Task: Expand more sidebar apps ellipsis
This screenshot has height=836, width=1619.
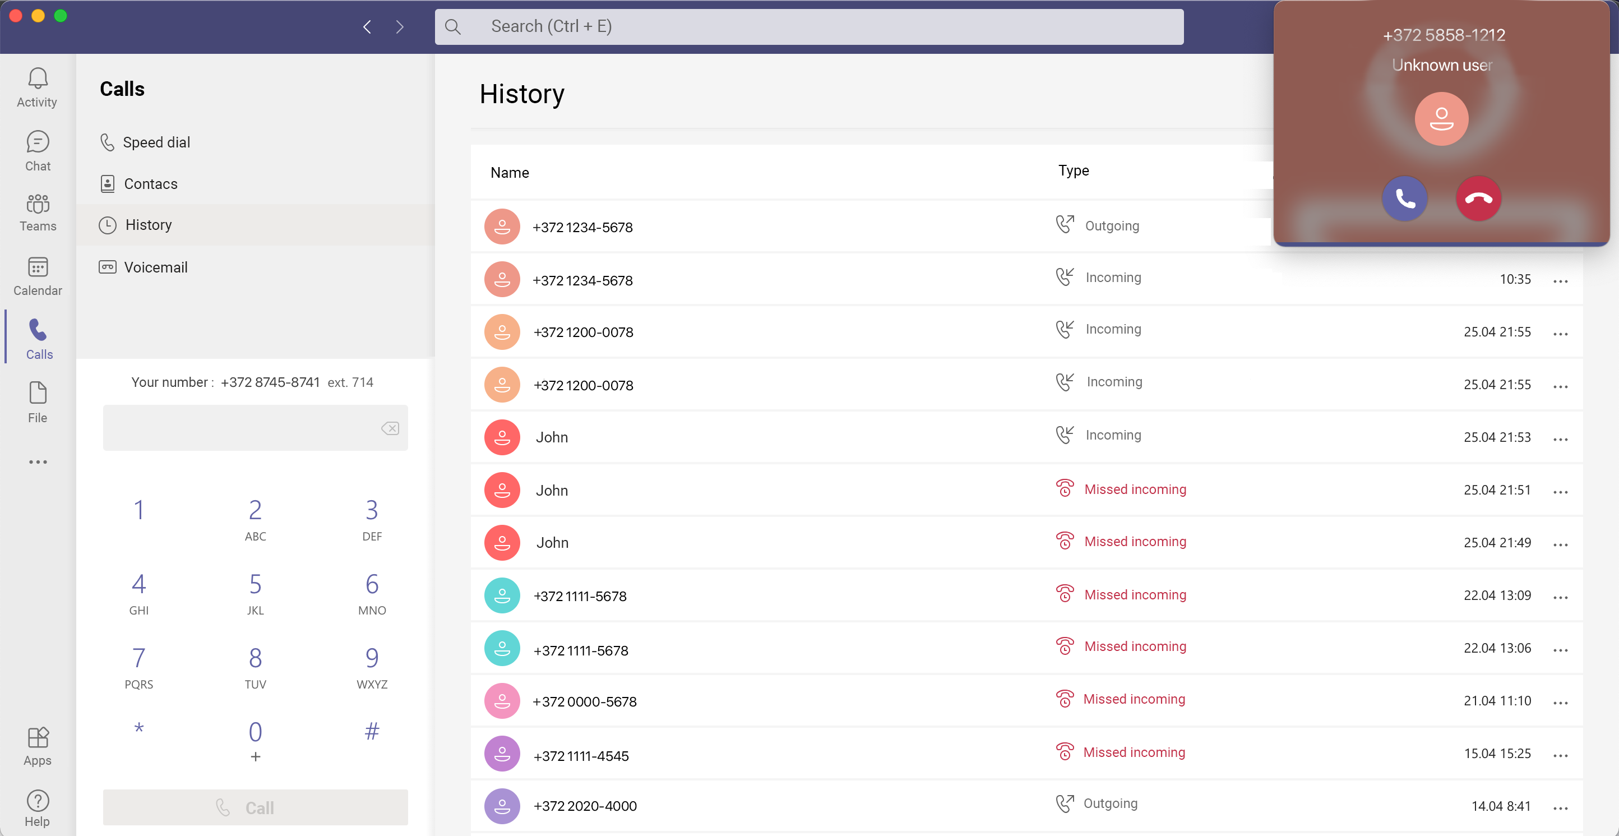Action: tap(37, 462)
